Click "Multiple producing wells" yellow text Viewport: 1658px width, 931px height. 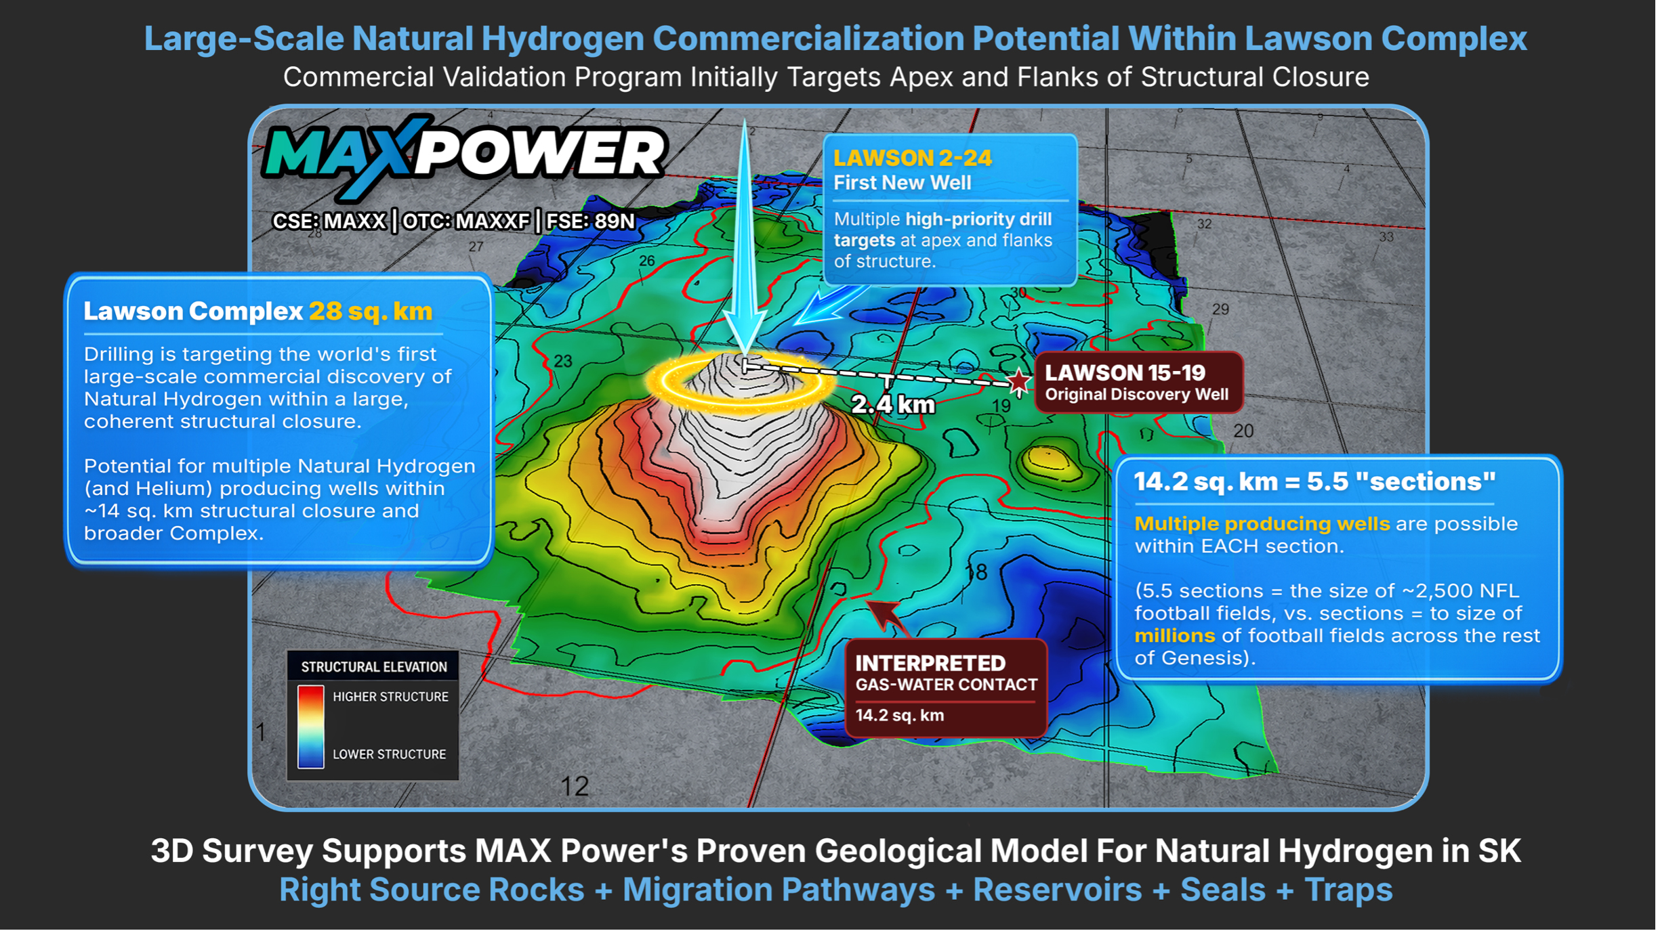(x=1264, y=525)
